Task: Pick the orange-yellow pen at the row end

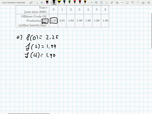Action: (x=85, y=2)
